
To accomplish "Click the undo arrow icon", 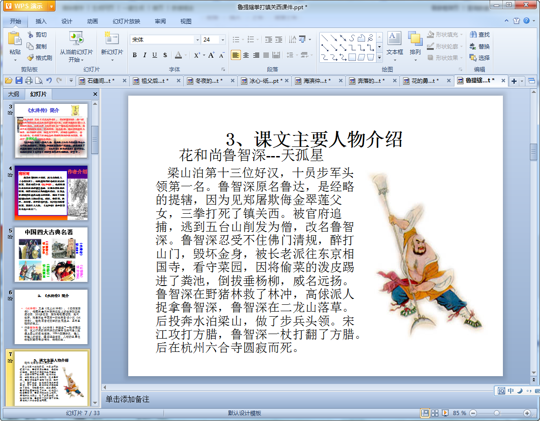I will point(49,81).
